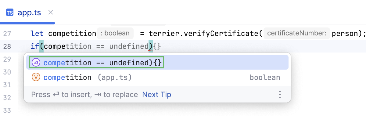Screen dimensions: 366x116
Task: Click the 'certificateNumber:' parameter hint
Action: click(297, 33)
